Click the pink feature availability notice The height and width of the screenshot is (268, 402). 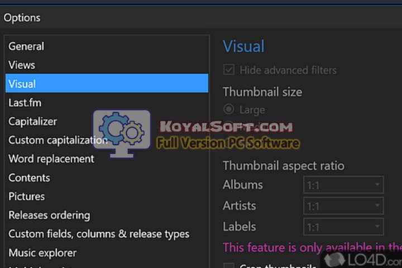click(312, 247)
